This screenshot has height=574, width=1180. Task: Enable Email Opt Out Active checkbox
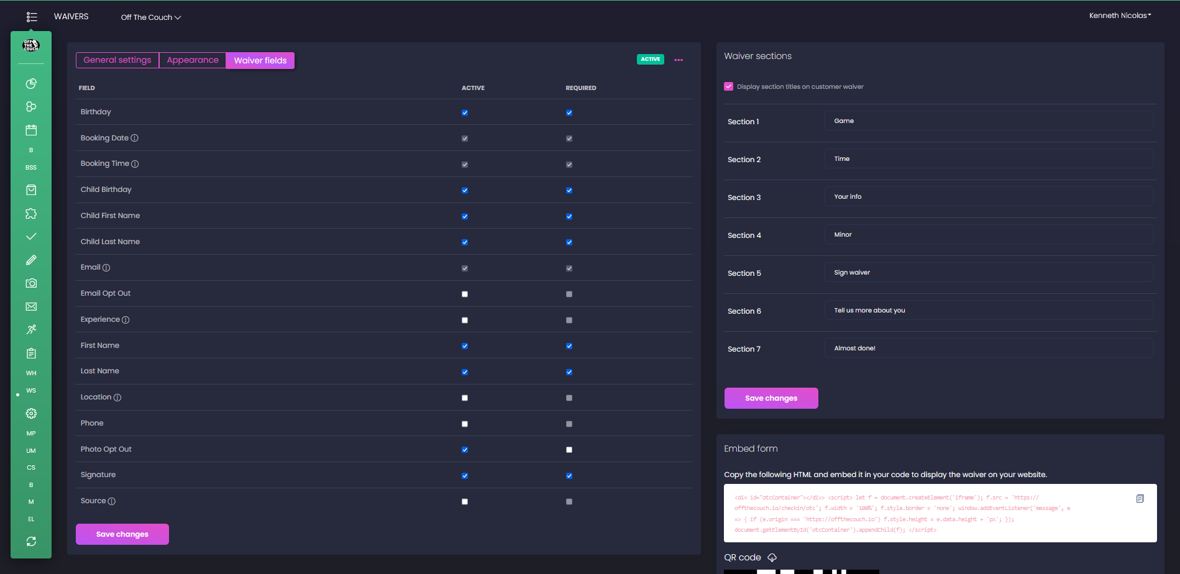[465, 294]
